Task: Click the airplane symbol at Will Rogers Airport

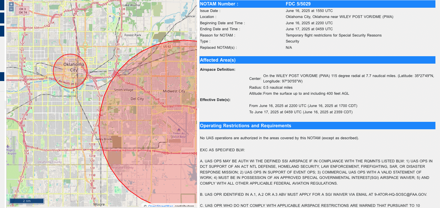Action: [8, 146]
